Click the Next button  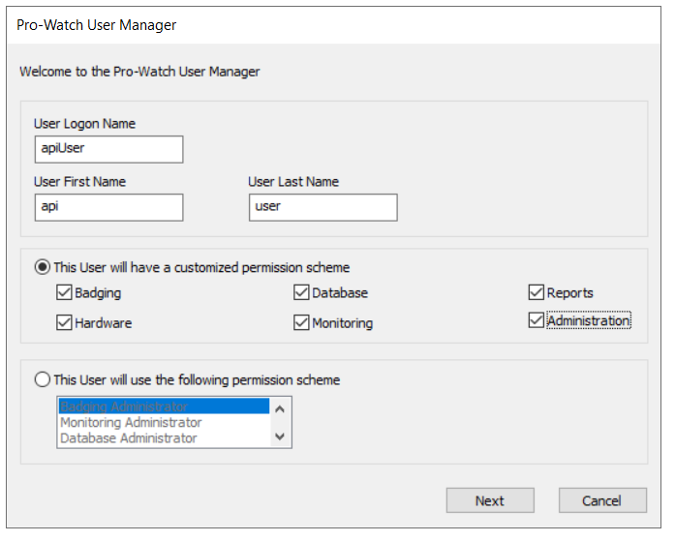pos(490,500)
